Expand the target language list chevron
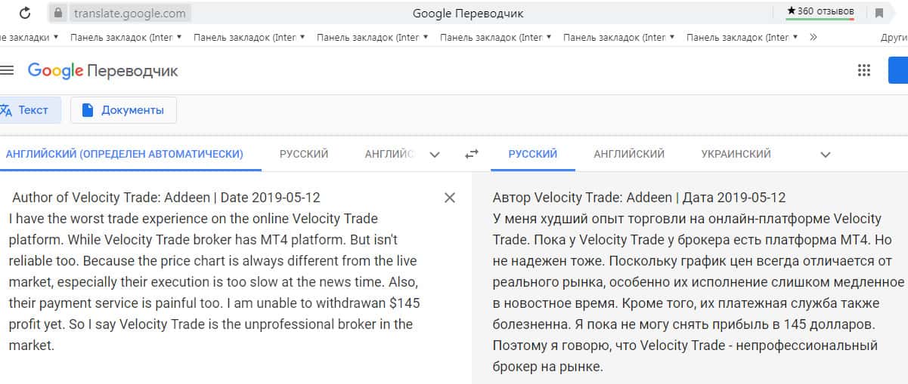908x384 pixels. [826, 155]
